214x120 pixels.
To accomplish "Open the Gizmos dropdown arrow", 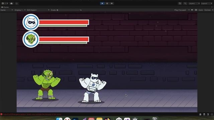I will pyautogui.click(x=213, y=10).
